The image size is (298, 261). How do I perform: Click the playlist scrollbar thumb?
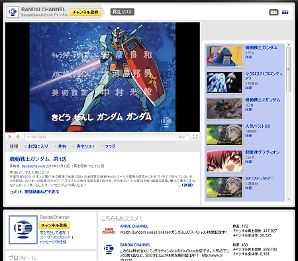[x=289, y=69]
